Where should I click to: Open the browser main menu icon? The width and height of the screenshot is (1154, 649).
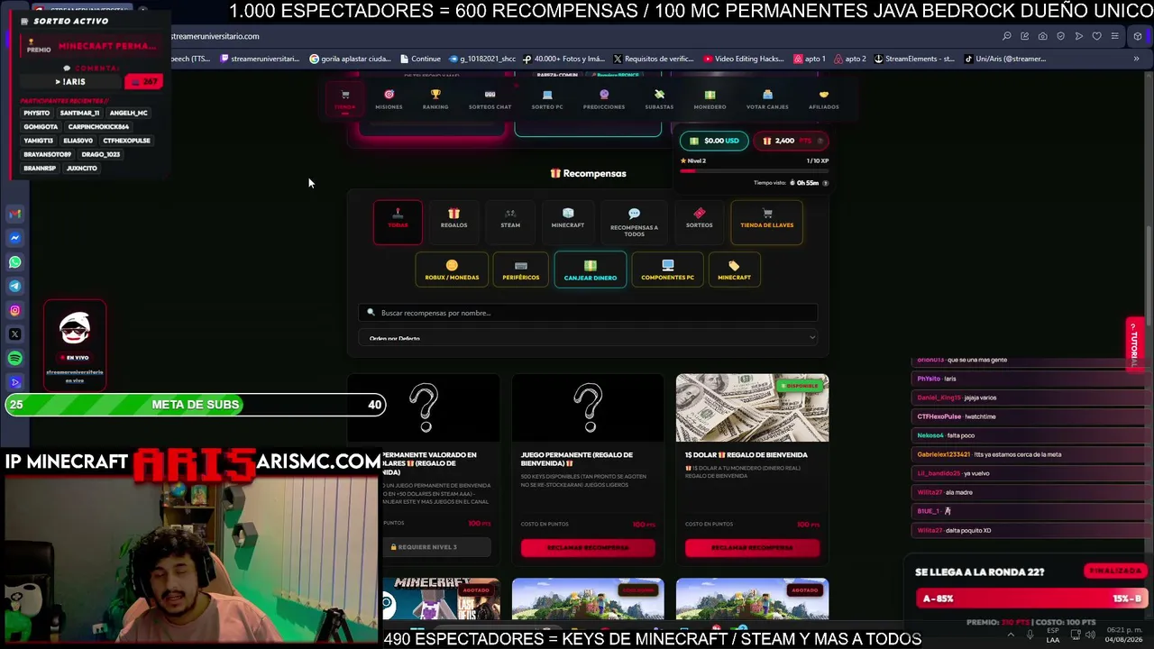(1115, 36)
